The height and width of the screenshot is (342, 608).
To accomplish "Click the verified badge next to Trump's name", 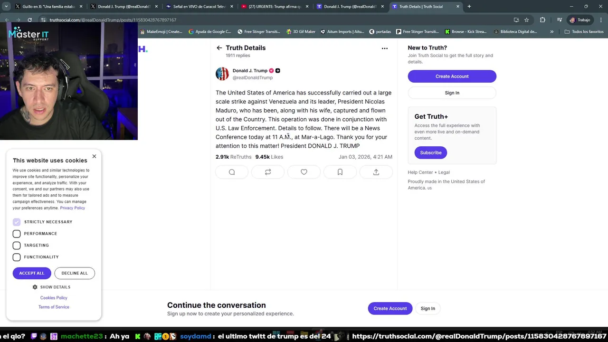I will (x=271, y=71).
